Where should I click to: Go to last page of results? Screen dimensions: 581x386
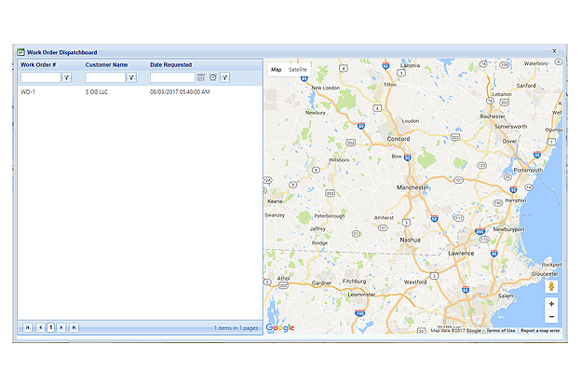point(74,327)
